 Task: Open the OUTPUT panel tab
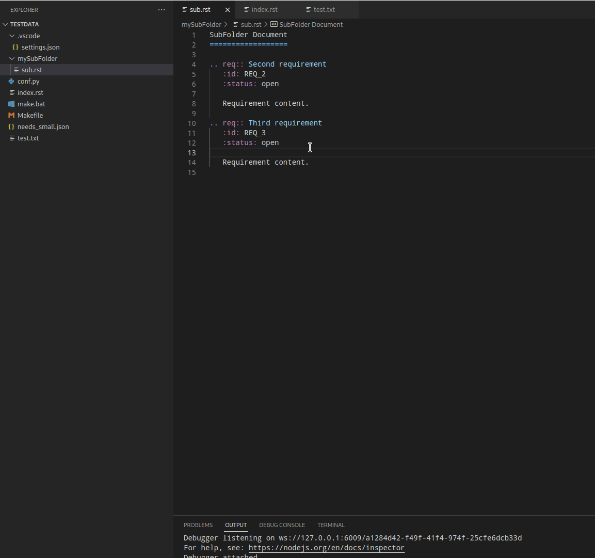tap(236, 525)
